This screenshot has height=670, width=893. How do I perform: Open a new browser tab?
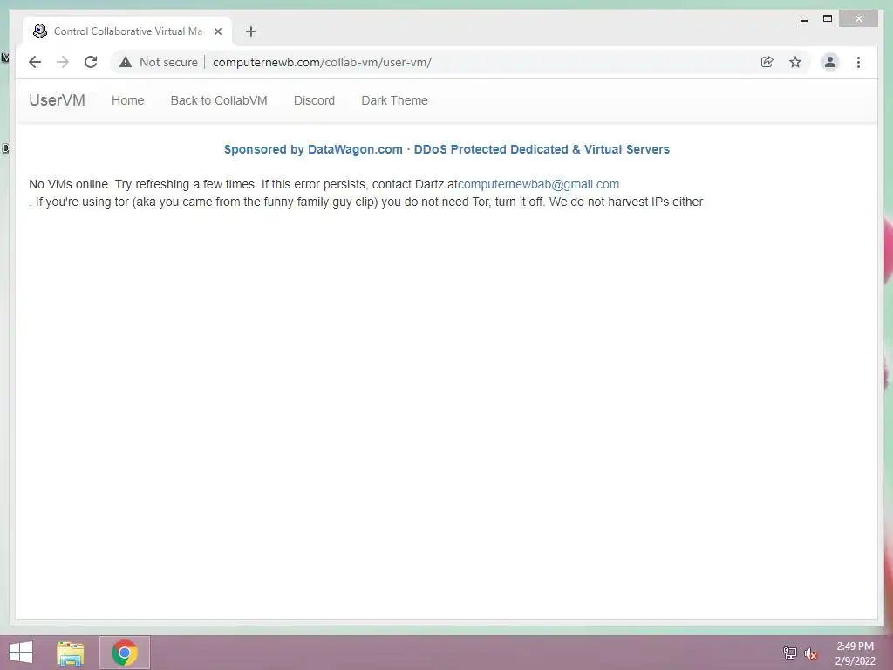[251, 31]
